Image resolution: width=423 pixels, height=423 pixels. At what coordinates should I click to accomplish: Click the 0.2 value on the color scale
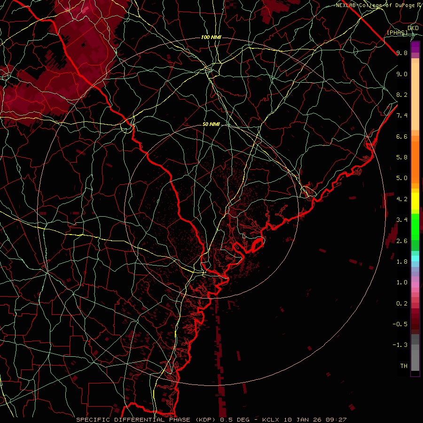pos(402,304)
